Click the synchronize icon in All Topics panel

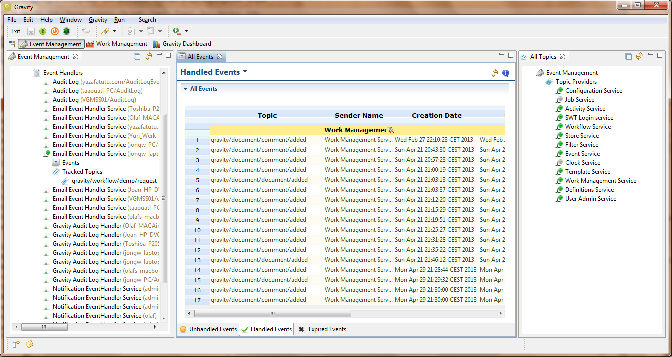(640, 56)
